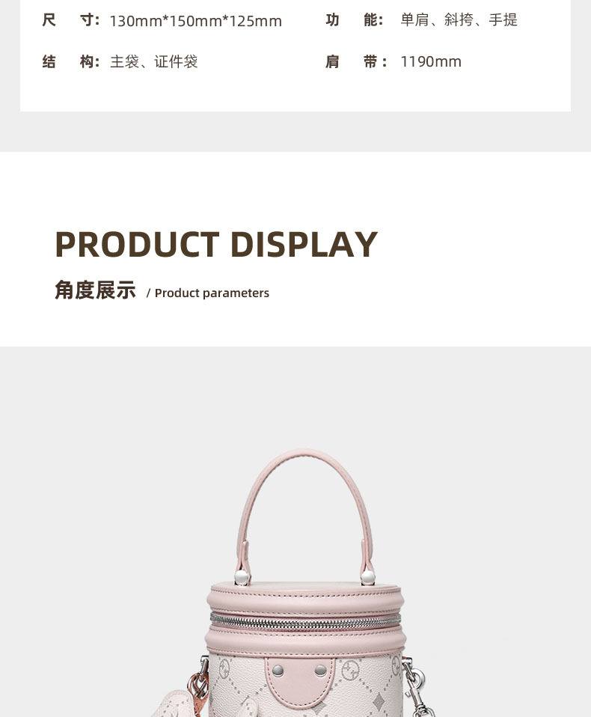Screen dimensions: 591x717
Task: Click the pink lid of bucket bag
Action: pyautogui.click(x=304, y=596)
